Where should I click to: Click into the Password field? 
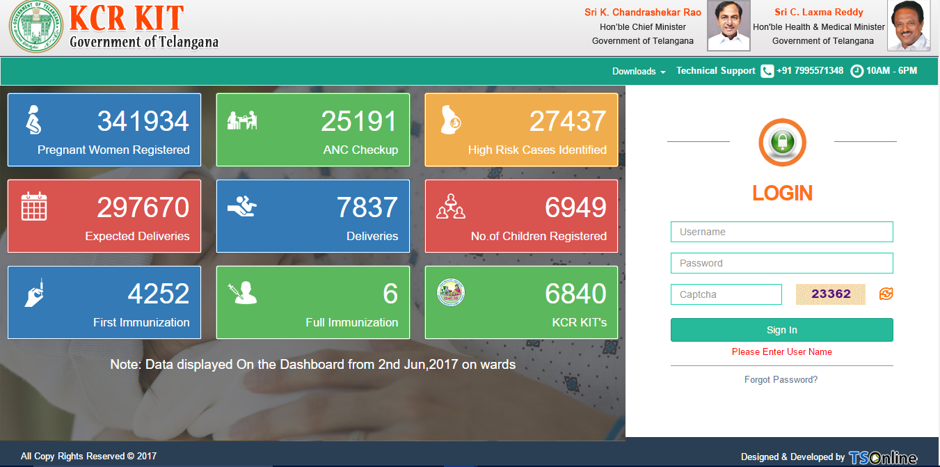pos(782,263)
